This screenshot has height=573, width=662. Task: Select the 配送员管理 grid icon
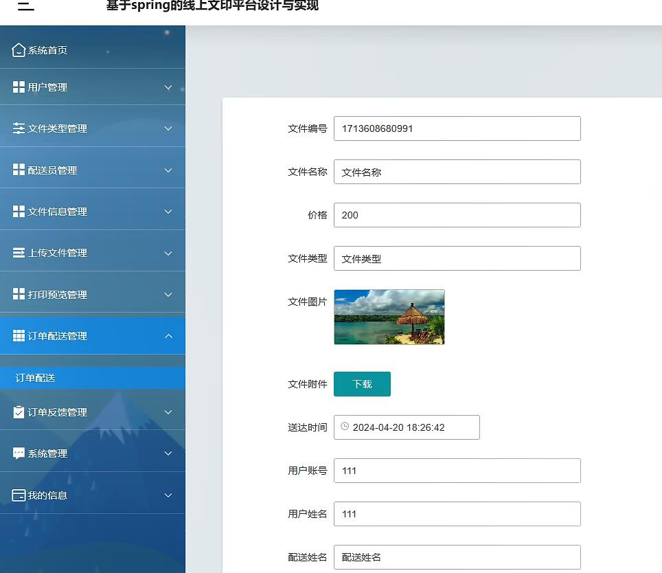click(19, 169)
